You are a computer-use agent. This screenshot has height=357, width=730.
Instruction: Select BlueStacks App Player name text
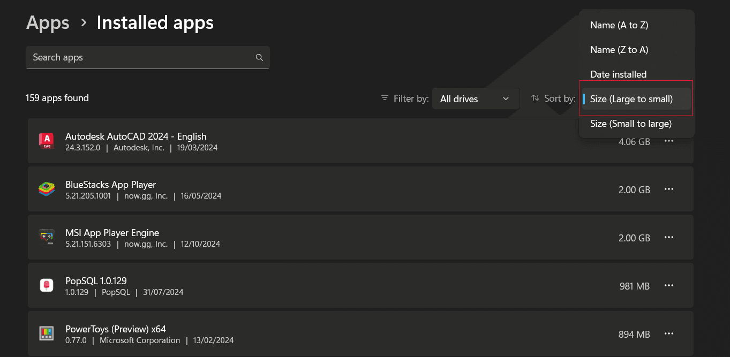click(111, 184)
